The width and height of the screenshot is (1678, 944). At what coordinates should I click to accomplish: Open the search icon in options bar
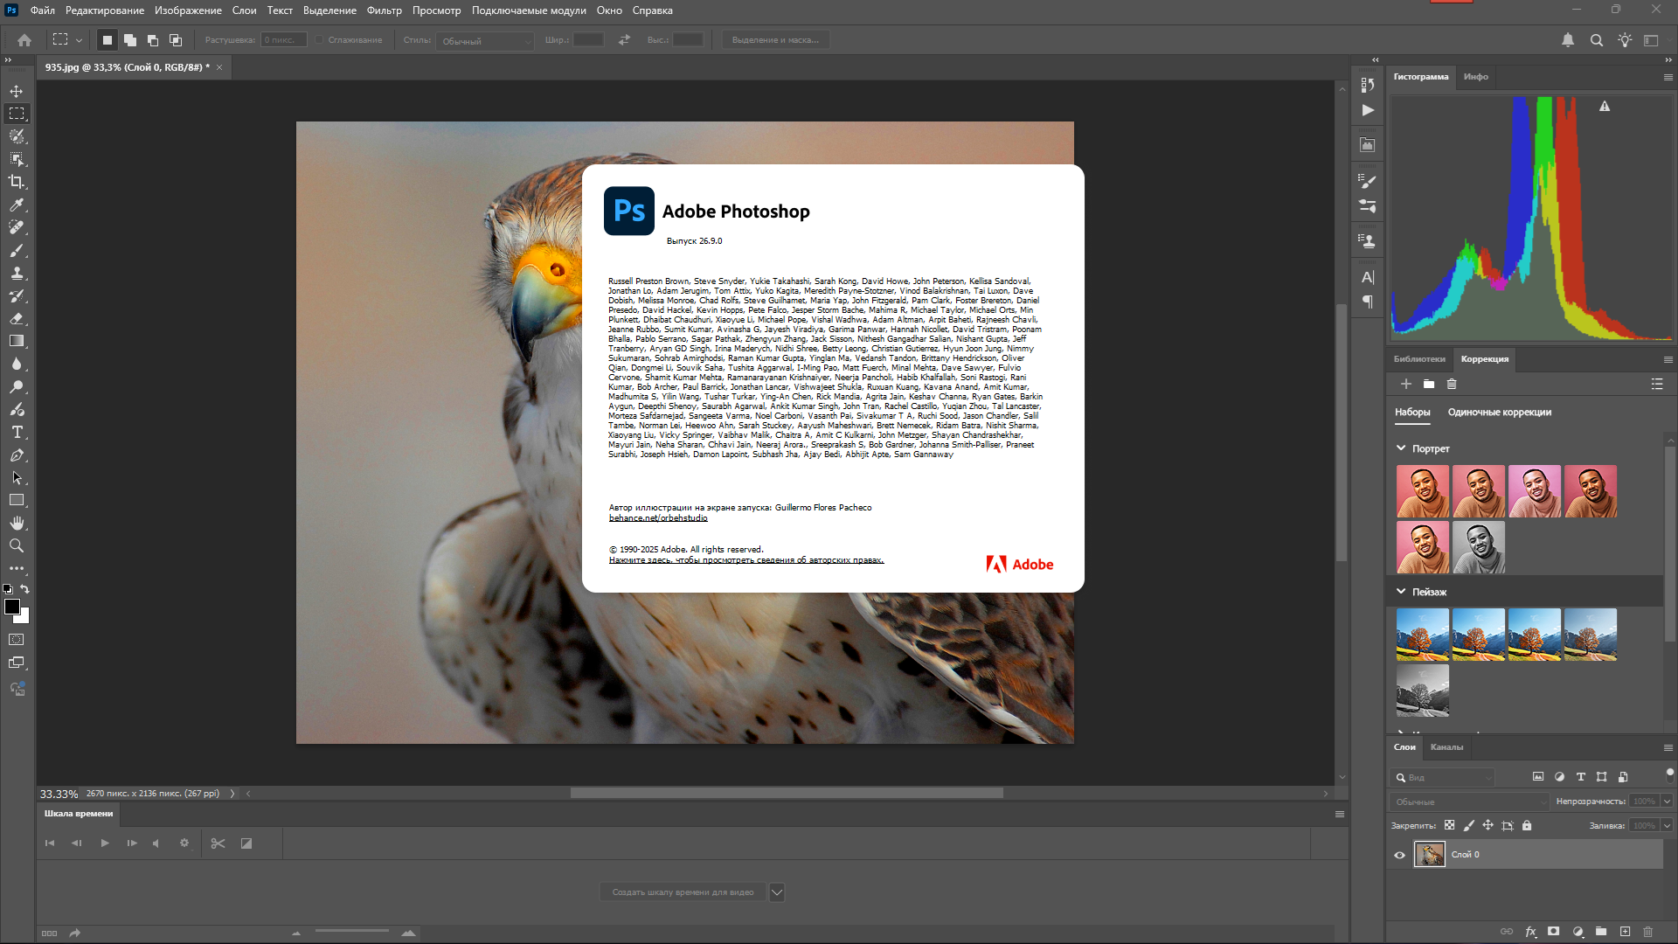click(1596, 40)
